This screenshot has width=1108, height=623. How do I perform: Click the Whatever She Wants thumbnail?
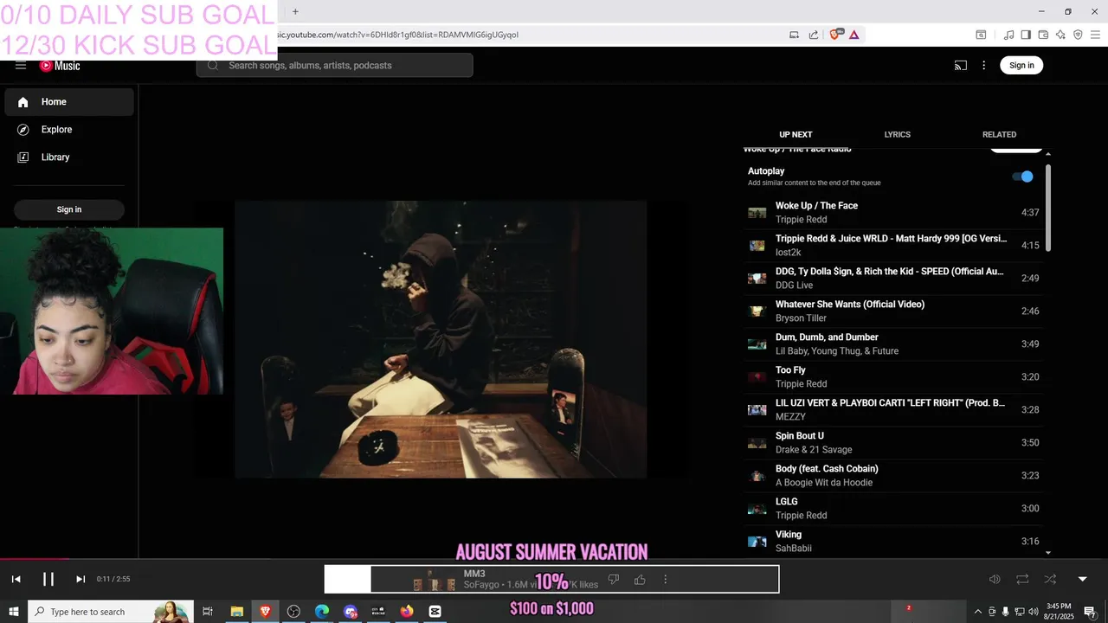coord(757,311)
